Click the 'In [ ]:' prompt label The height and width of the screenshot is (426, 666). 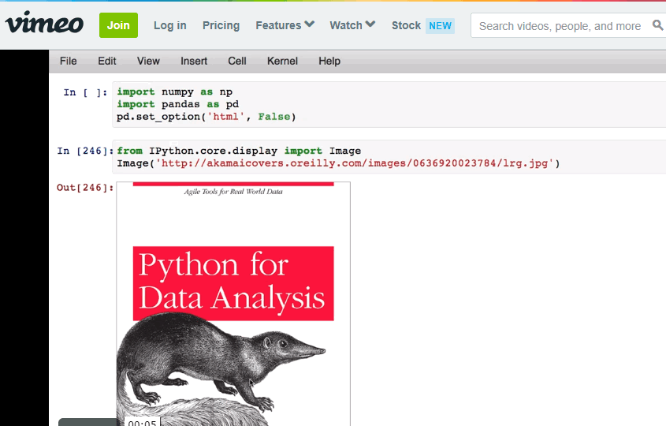click(85, 92)
